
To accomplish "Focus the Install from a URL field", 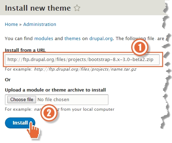I will 82,60.
